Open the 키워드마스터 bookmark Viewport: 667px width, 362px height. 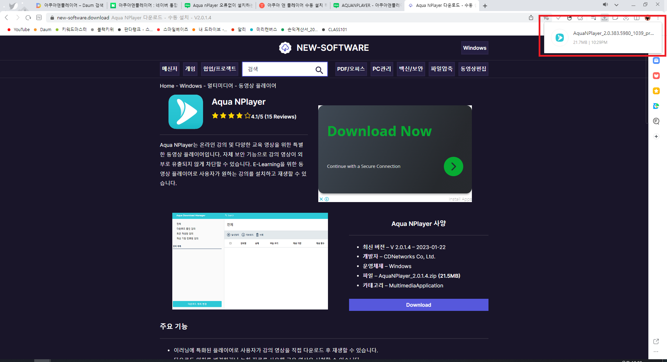point(71,29)
